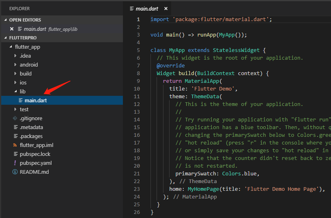Viewport: 331px width, 218px height.
Task: Select the .idea folder label
Action: (25, 56)
